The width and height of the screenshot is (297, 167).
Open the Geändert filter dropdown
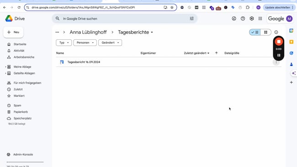point(110,42)
